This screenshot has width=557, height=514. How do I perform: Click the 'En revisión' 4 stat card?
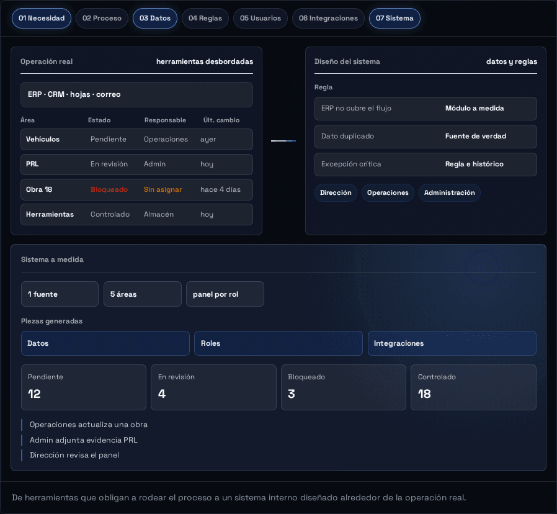213,387
